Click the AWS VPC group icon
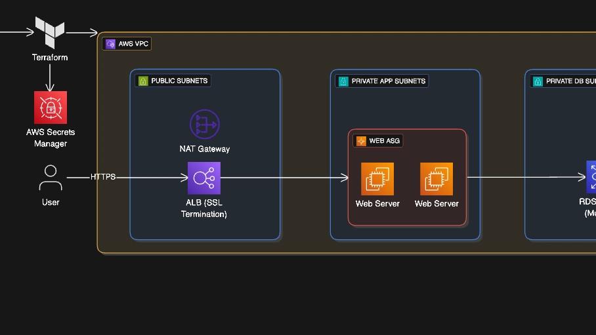The height and width of the screenshot is (335, 596). click(110, 44)
